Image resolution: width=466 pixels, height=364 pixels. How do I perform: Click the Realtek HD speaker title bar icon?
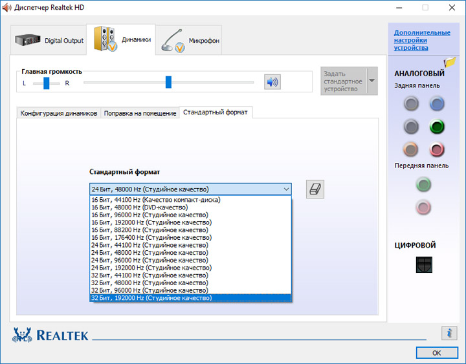click(x=6, y=7)
